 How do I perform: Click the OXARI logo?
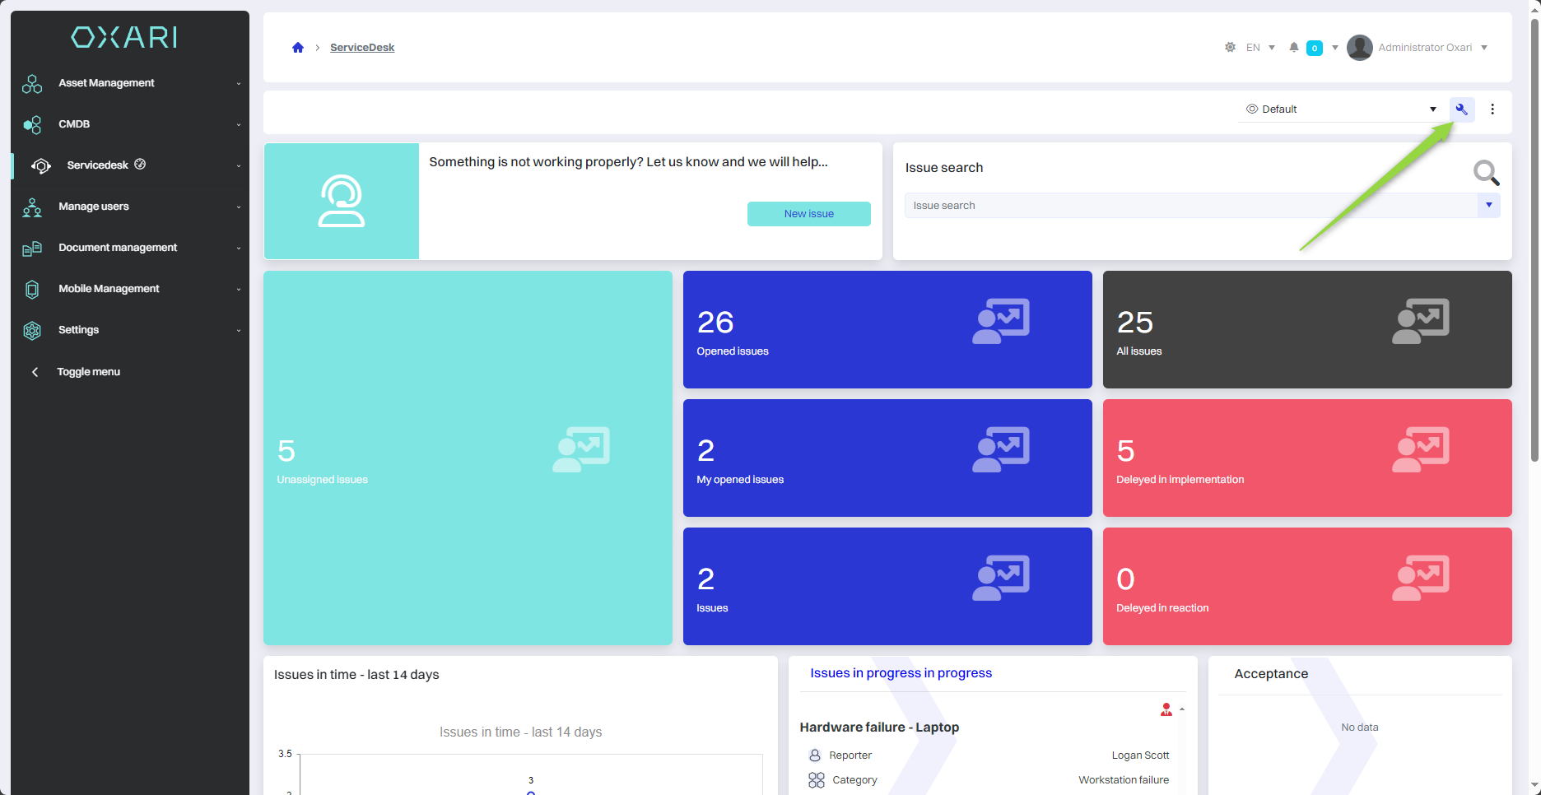124,37
